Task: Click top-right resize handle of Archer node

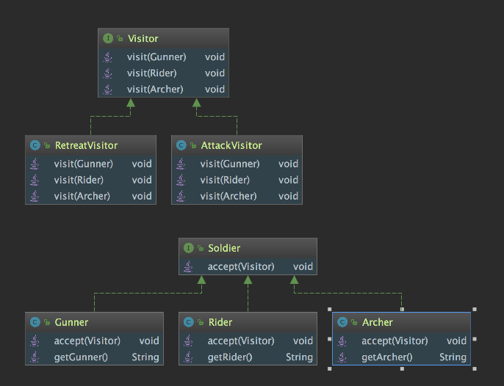Action: click(x=474, y=310)
